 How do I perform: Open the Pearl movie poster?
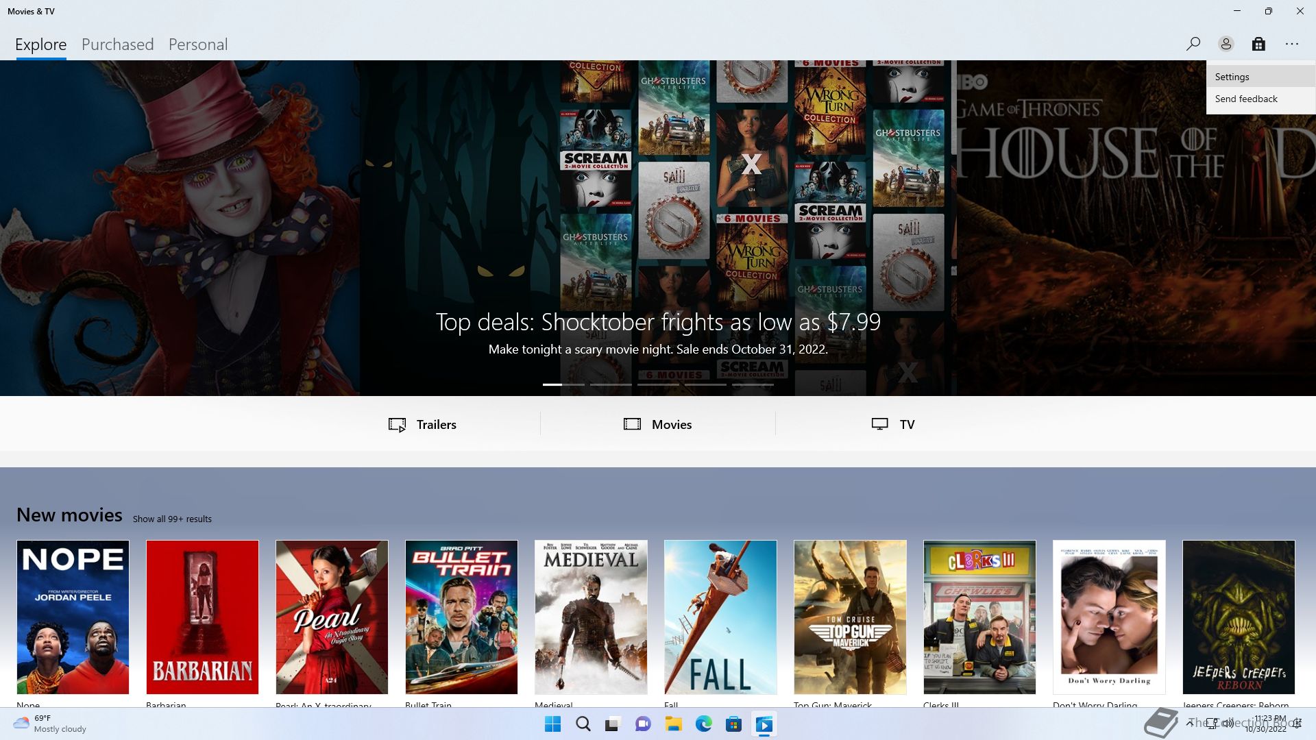(332, 617)
